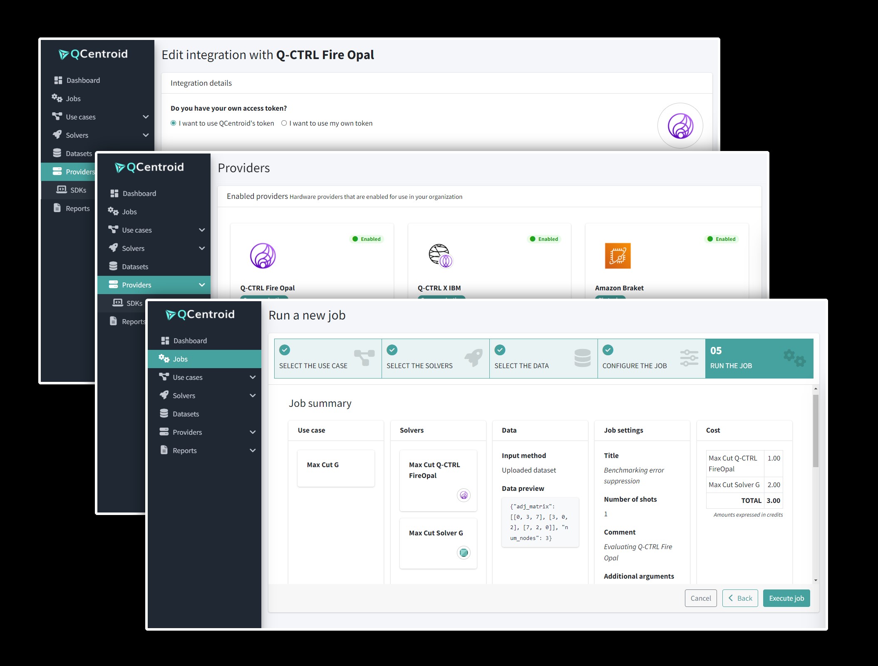Click the Back button
The height and width of the screenshot is (666, 878).
tap(740, 598)
